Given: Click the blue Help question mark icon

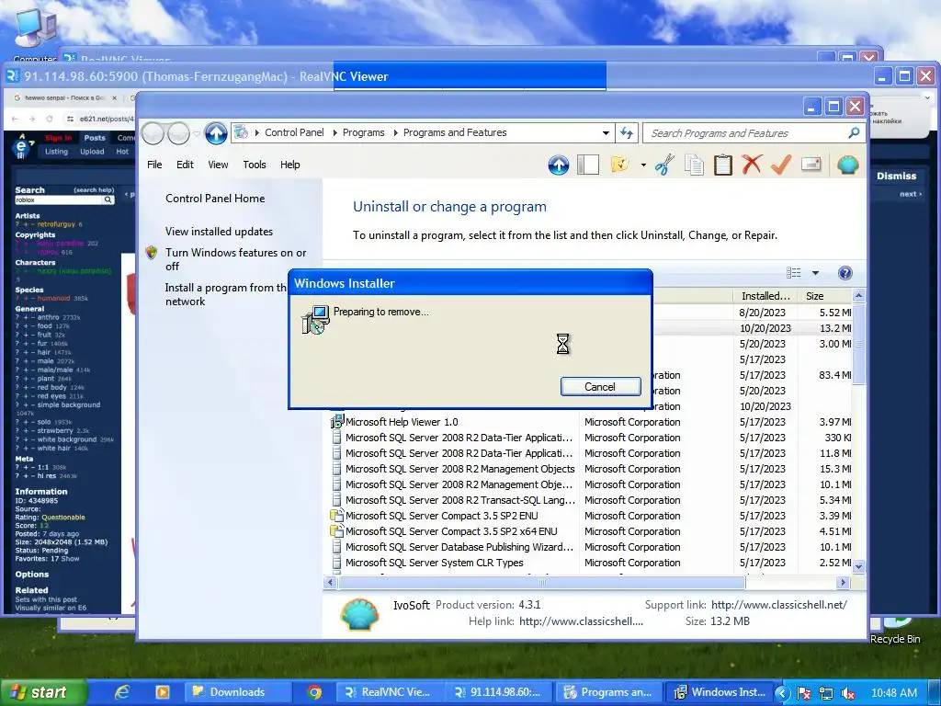Looking at the screenshot, I should coord(845,273).
